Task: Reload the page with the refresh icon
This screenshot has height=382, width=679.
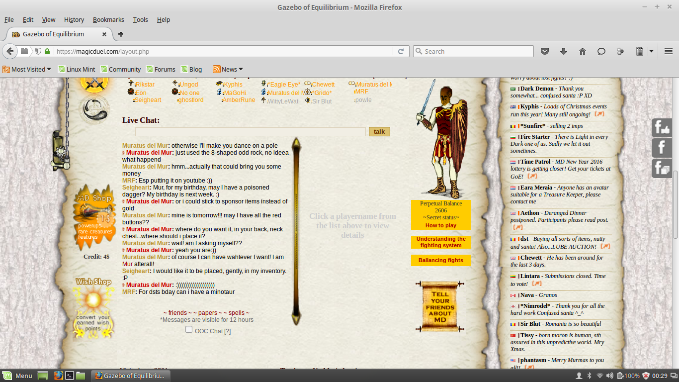Action: [x=401, y=51]
